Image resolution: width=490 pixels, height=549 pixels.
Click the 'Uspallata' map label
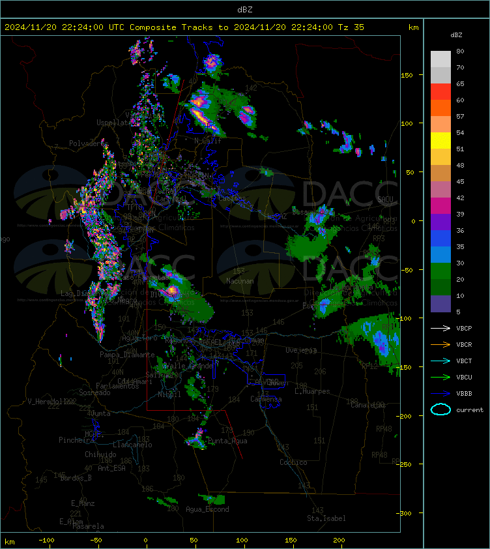114,123
